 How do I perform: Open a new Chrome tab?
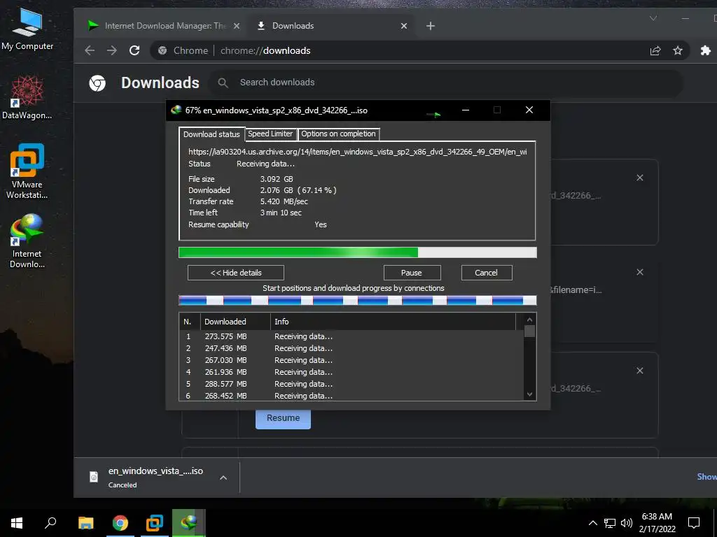pos(431,26)
